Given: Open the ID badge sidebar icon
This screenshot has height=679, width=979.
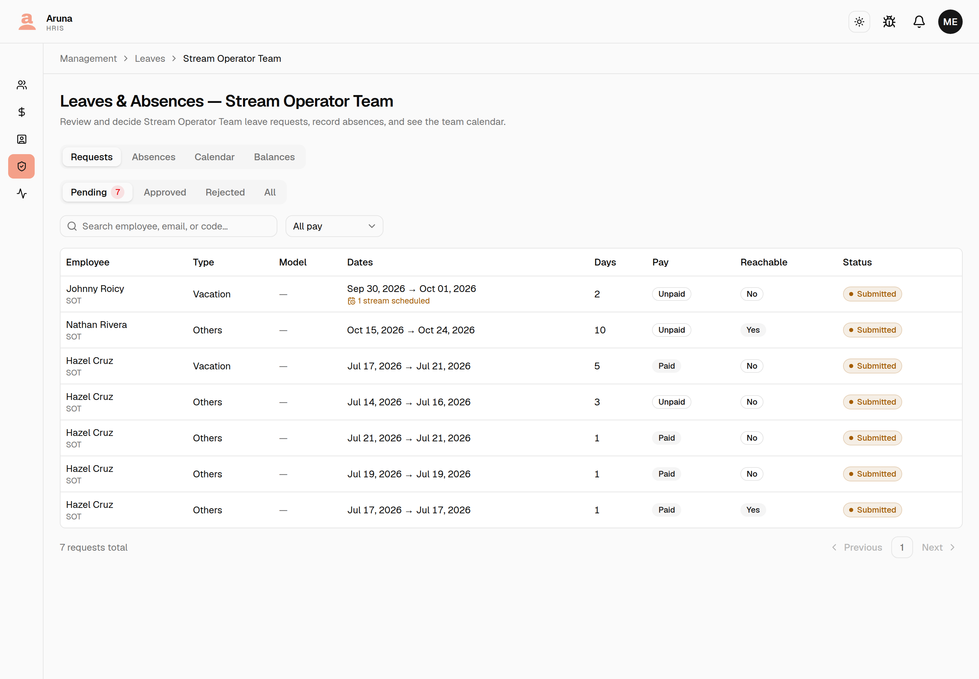Looking at the screenshot, I should click(22, 139).
